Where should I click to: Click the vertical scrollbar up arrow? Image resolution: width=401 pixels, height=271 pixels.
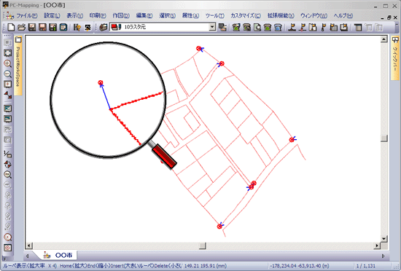point(384,39)
